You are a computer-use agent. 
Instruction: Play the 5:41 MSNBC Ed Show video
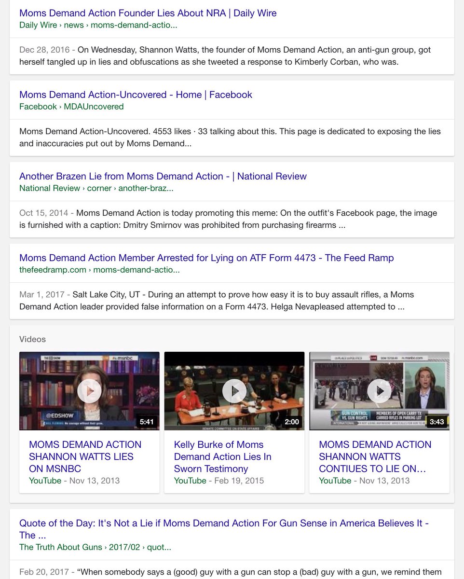[x=89, y=391]
